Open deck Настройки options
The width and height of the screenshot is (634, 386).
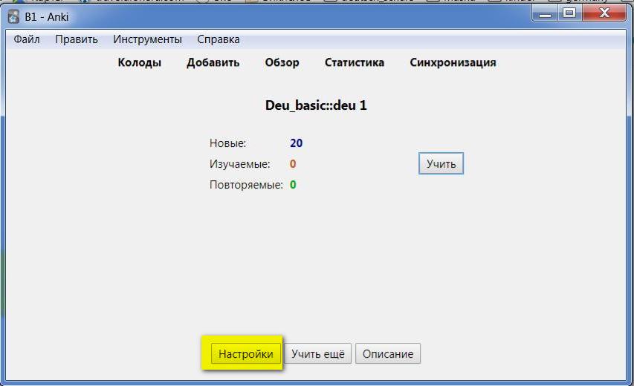[x=246, y=353]
